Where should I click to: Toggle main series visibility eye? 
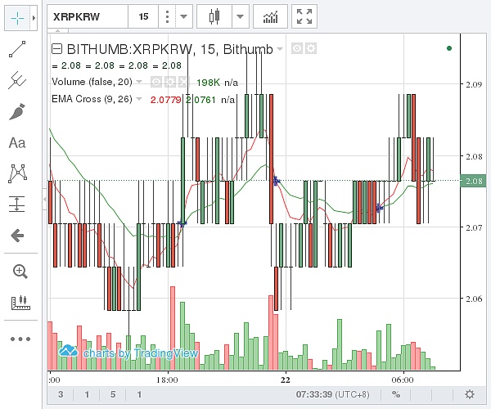[x=297, y=48]
